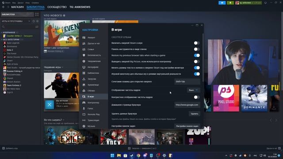Toggle overlay text scaling to monitor settings
The height and width of the screenshot is (159, 283).
point(197,68)
